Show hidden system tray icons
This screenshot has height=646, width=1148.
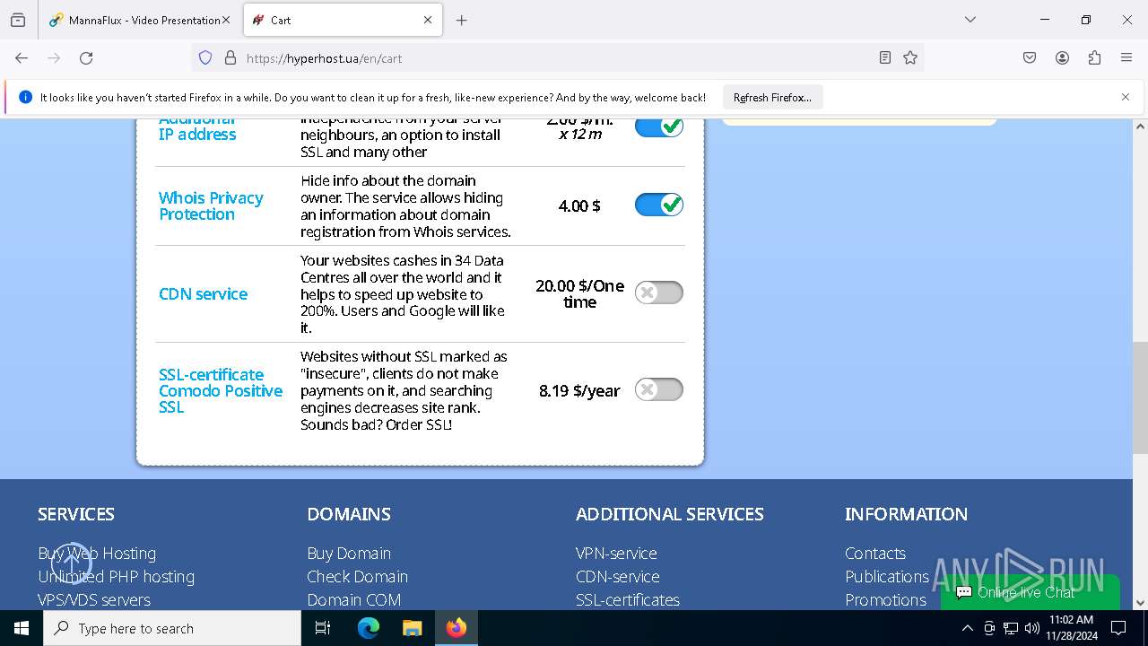967,628
